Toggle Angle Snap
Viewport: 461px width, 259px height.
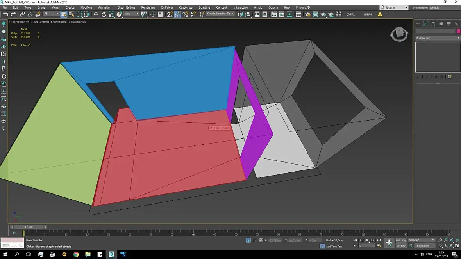(x=178, y=14)
